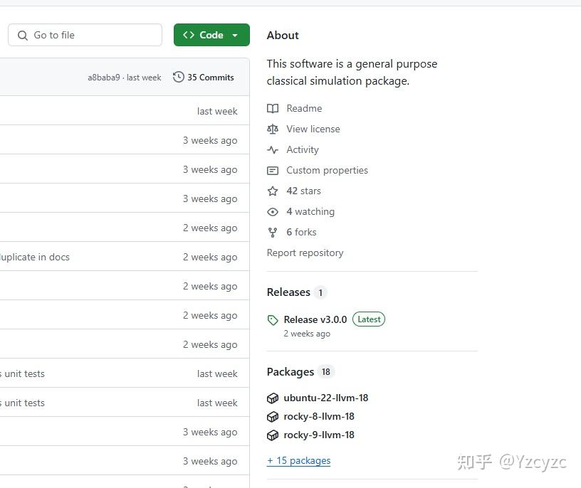
Task: Open the Releases section heading
Action: coord(288,292)
